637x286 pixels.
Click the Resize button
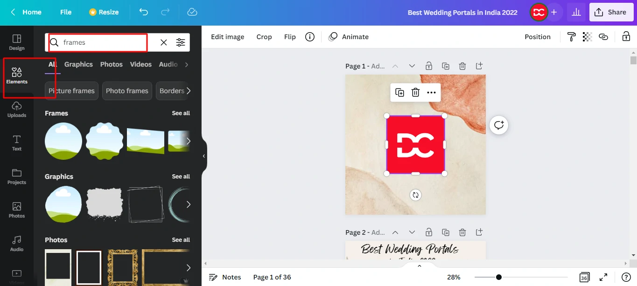click(x=104, y=12)
